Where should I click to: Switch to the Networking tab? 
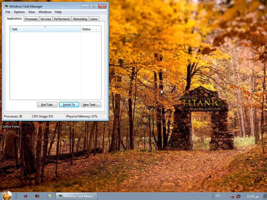[x=80, y=19]
